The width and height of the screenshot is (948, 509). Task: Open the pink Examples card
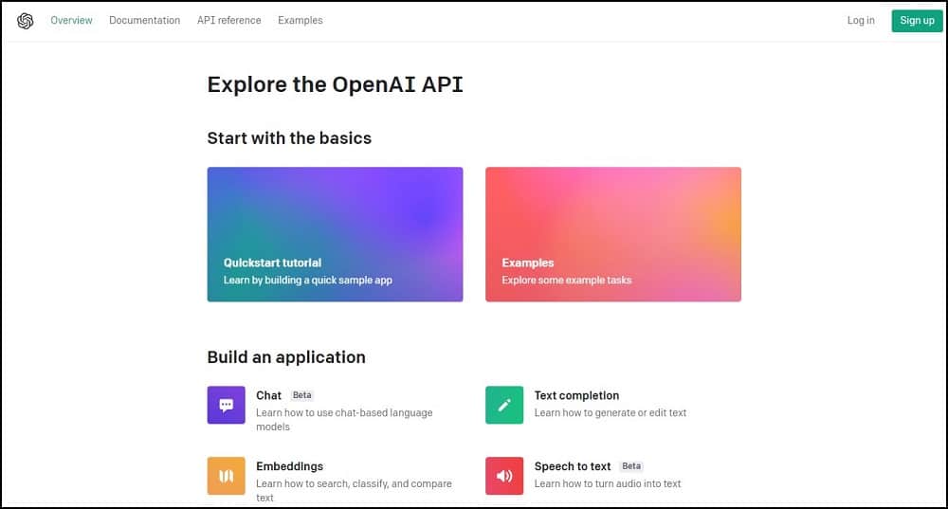pyautogui.click(x=613, y=234)
